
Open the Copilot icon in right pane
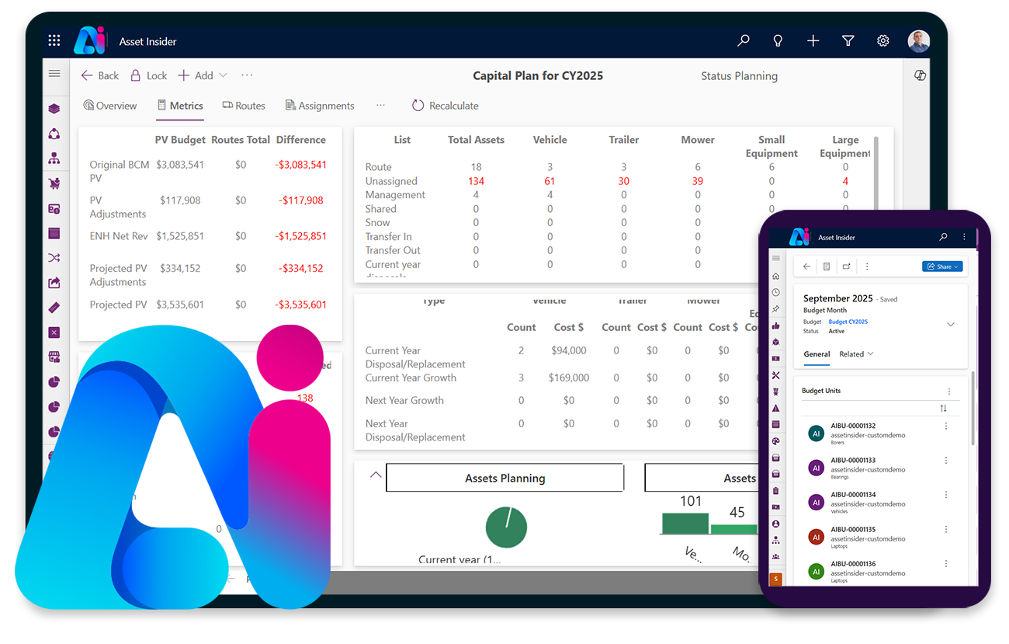click(920, 75)
